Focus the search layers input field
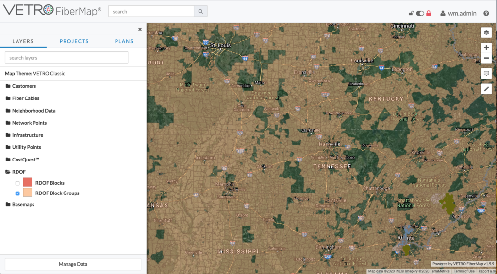The width and height of the screenshot is (497, 274). 66,58
